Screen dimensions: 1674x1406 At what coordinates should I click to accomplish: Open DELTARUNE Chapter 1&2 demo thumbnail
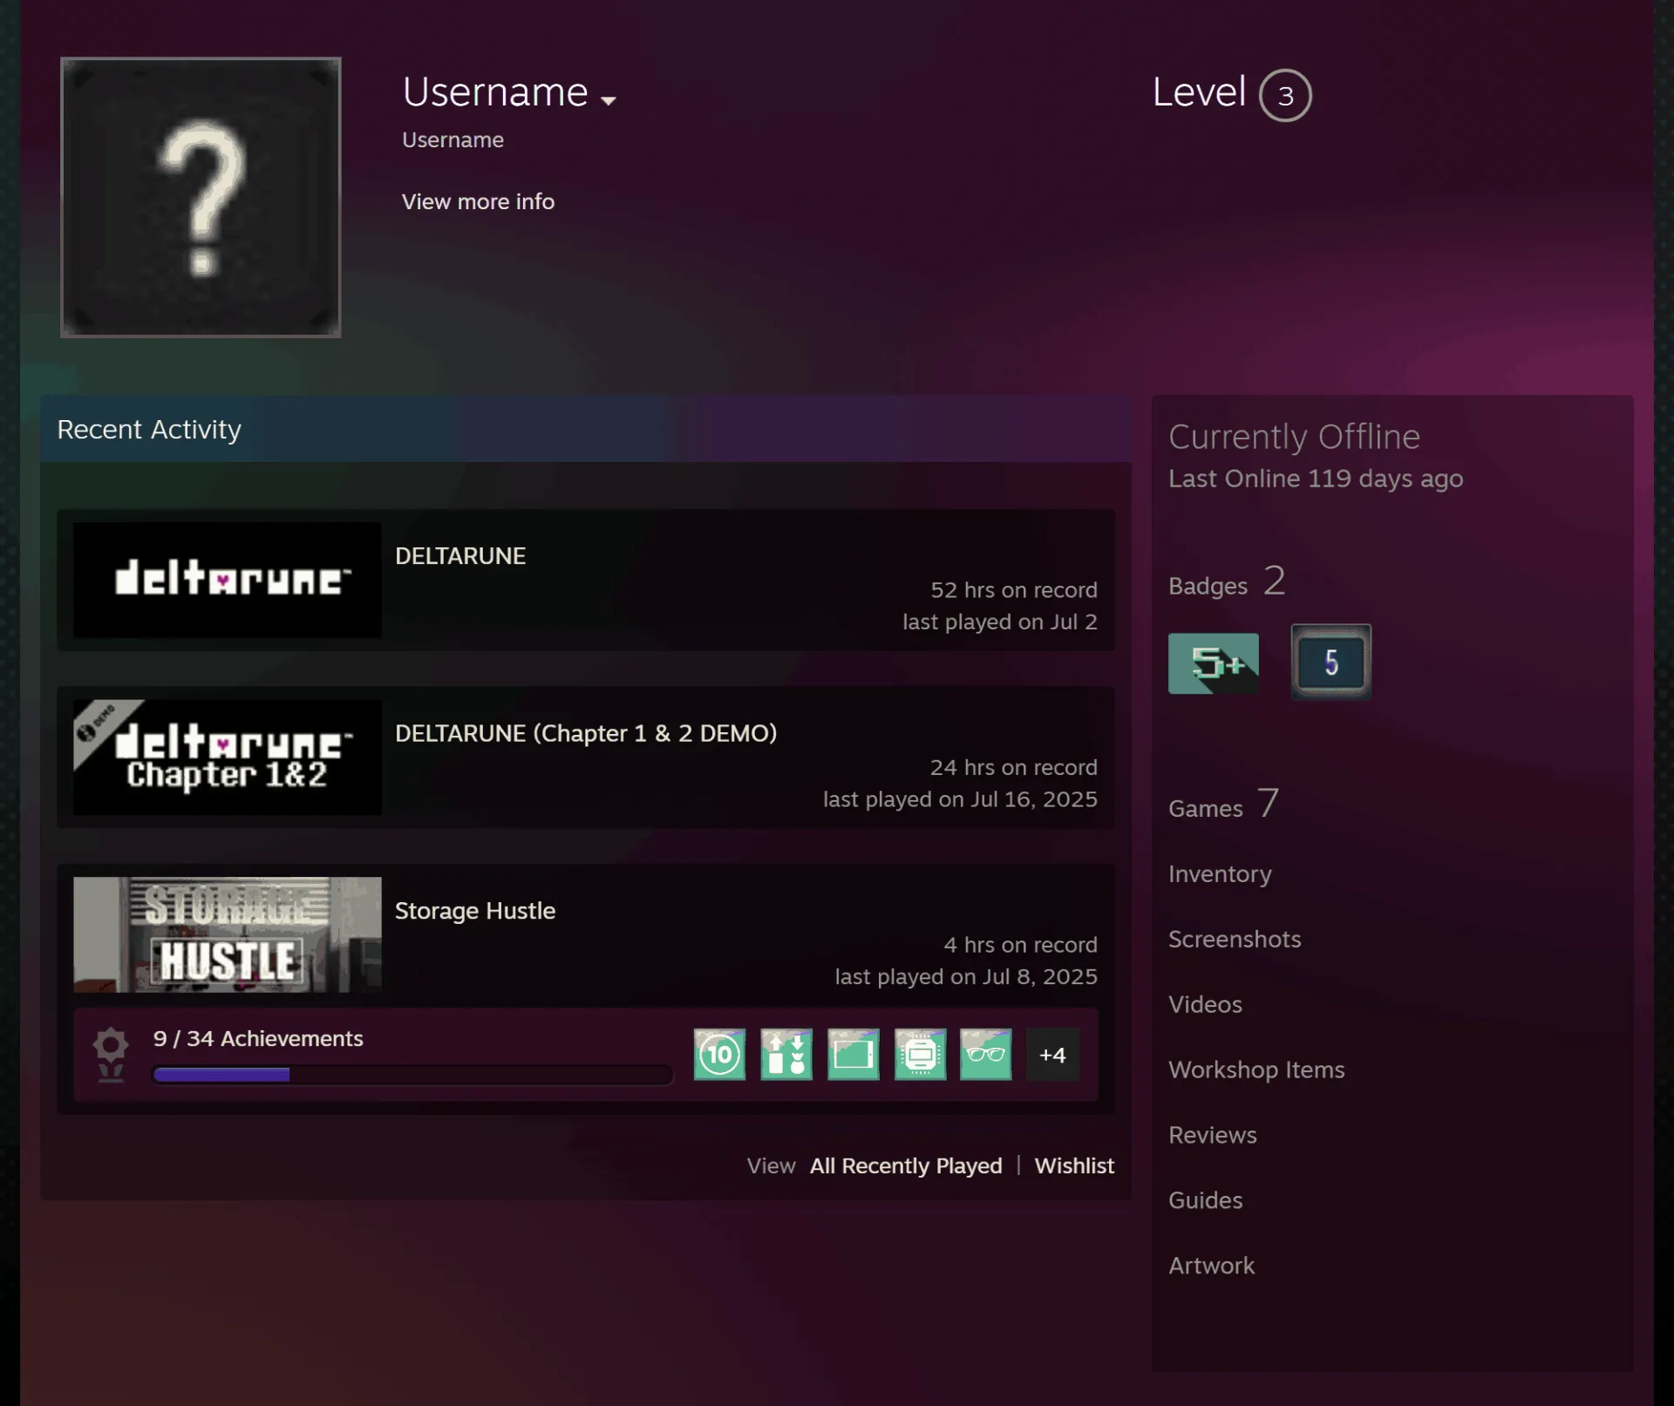coord(228,757)
